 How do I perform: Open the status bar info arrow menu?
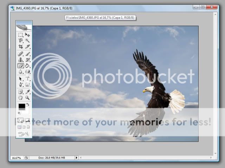pos(77,158)
